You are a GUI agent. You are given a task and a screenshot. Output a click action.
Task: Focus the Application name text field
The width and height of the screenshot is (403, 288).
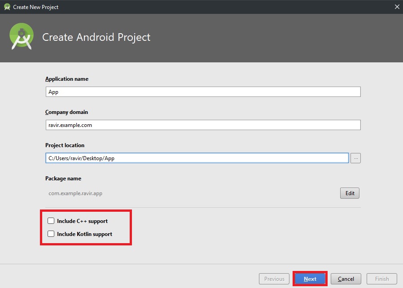click(203, 92)
